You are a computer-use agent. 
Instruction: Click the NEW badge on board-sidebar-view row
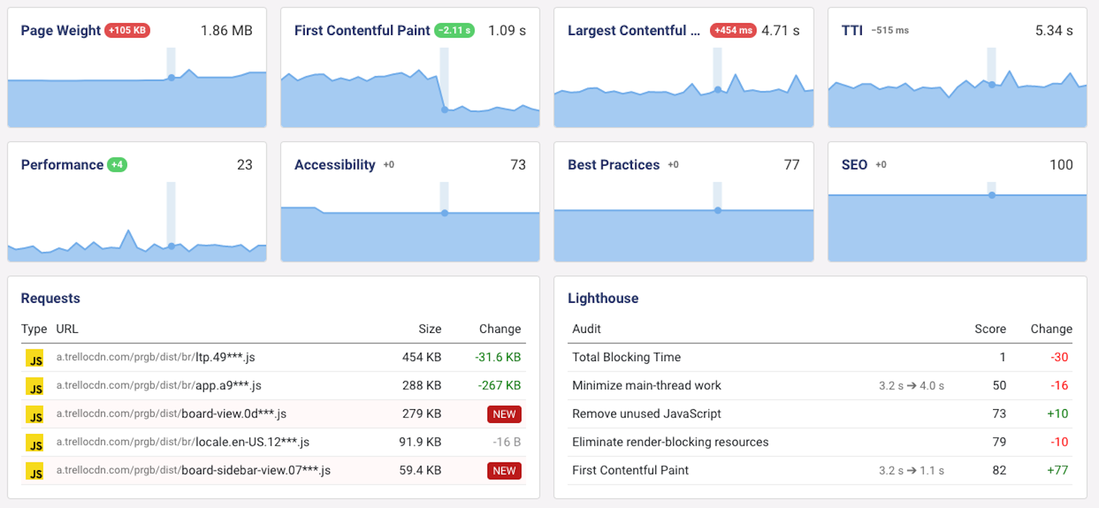point(503,471)
